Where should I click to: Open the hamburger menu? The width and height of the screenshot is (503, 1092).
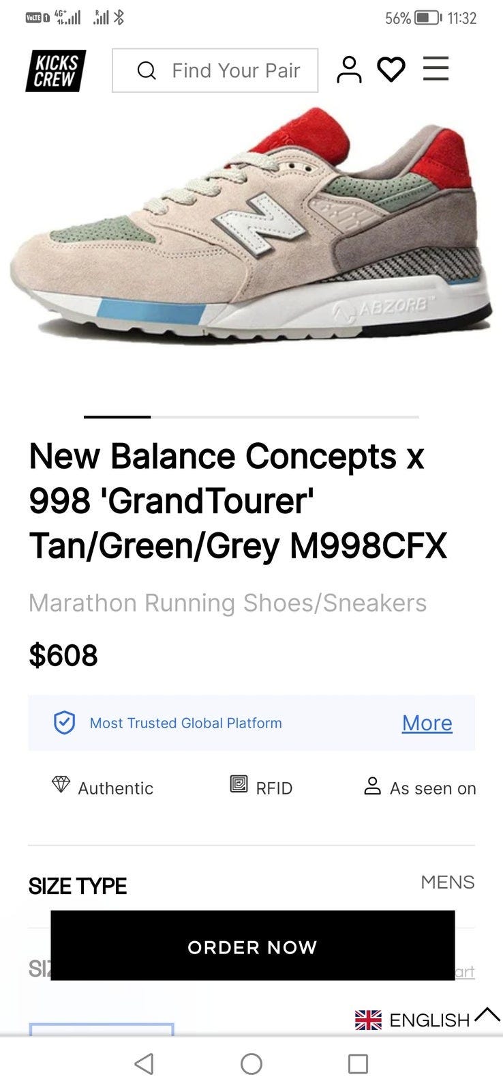(436, 69)
